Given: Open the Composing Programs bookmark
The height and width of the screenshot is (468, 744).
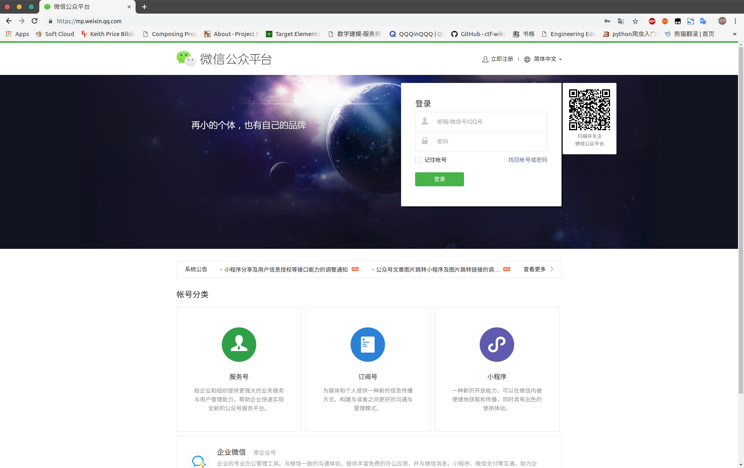Looking at the screenshot, I should click(170, 34).
